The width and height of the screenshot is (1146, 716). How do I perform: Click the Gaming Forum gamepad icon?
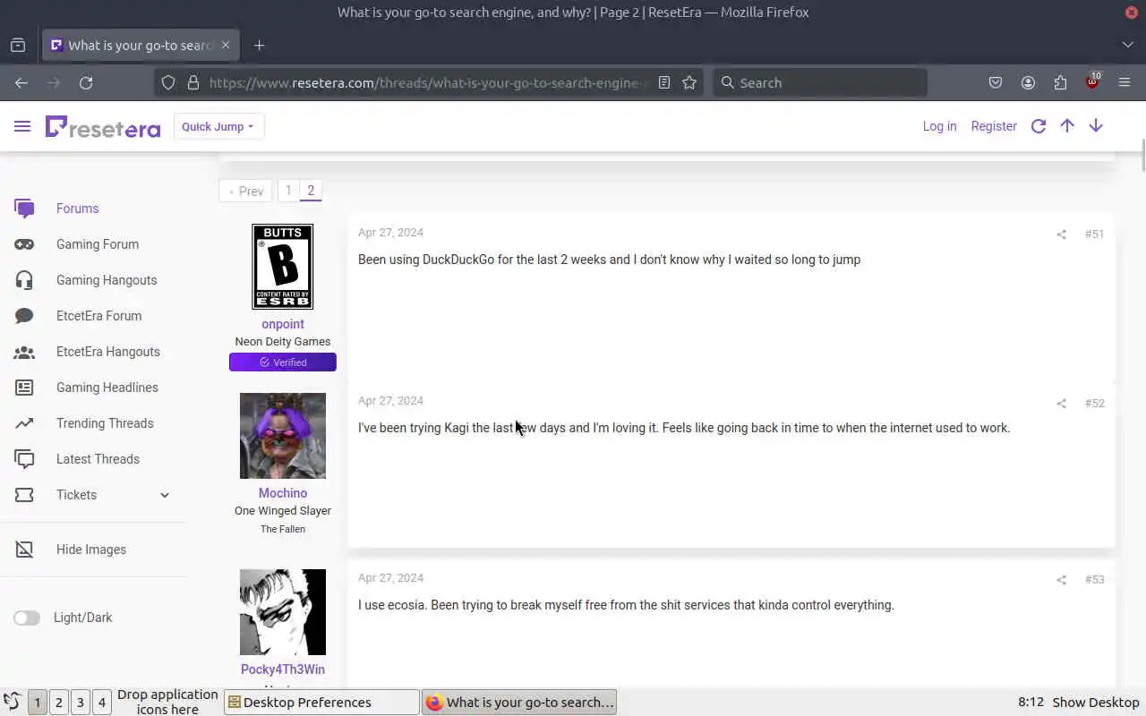point(24,244)
